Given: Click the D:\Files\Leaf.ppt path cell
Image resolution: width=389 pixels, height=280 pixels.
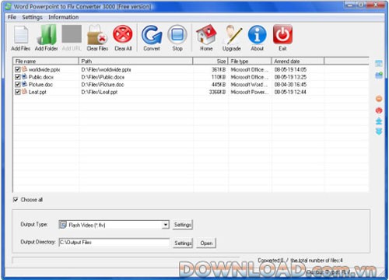Looking at the screenshot, I should coord(100,92).
